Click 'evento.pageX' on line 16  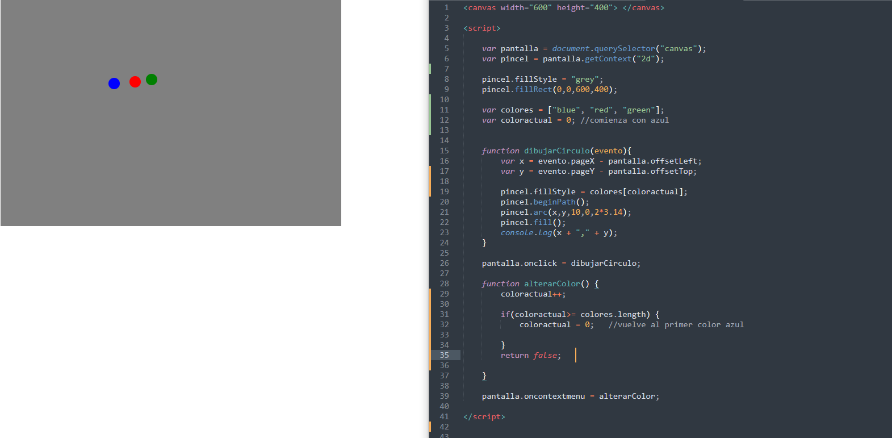pyautogui.click(x=566, y=161)
